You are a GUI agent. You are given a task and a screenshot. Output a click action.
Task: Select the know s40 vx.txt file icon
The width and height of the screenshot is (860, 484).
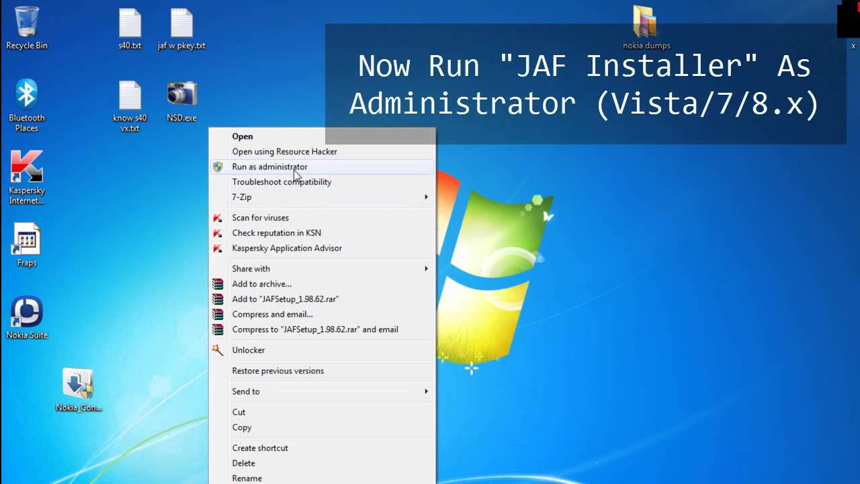(x=130, y=106)
